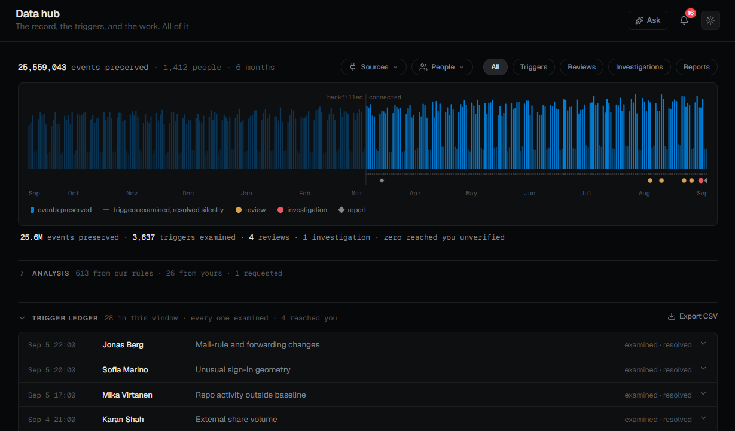Image resolution: width=735 pixels, height=431 pixels.
Task: Click the 4 reached you ledger text
Action: (309, 318)
